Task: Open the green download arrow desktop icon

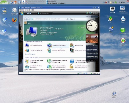Action: 111,19
